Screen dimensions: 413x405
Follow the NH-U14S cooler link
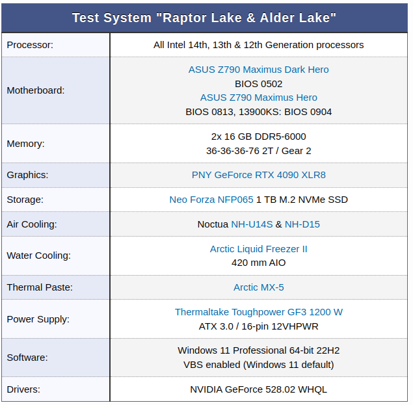tap(252, 224)
